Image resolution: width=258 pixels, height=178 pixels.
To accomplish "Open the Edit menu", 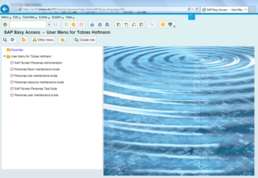I will (17, 17).
